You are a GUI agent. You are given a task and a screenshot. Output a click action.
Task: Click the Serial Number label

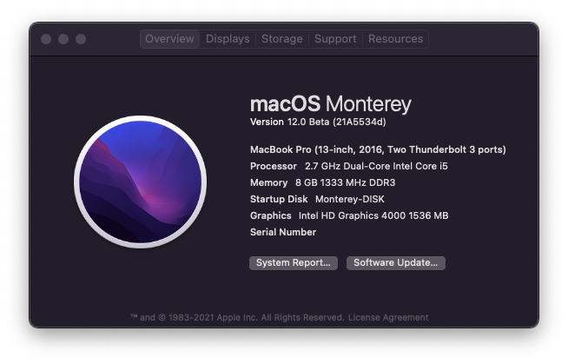(283, 232)
